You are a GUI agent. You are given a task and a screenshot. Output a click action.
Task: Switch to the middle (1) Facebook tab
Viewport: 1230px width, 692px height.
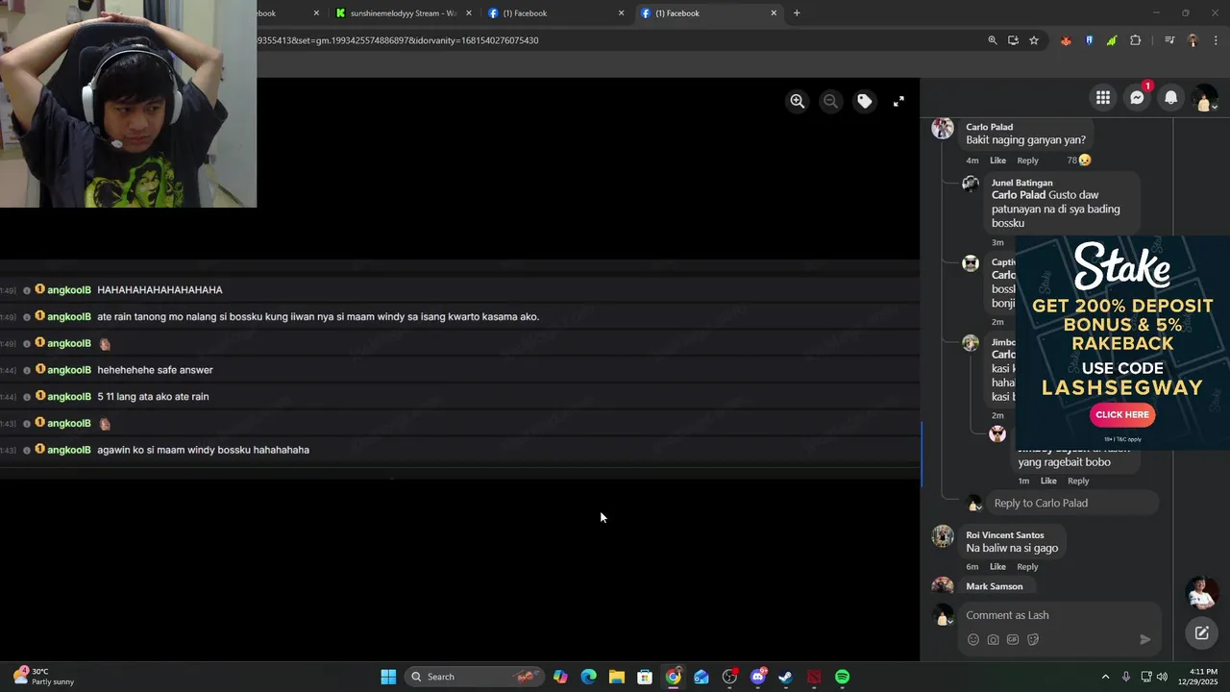[x=554, y=13]
